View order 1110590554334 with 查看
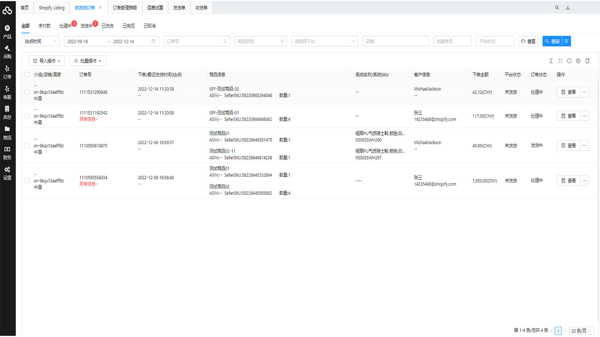 (568, 180)
